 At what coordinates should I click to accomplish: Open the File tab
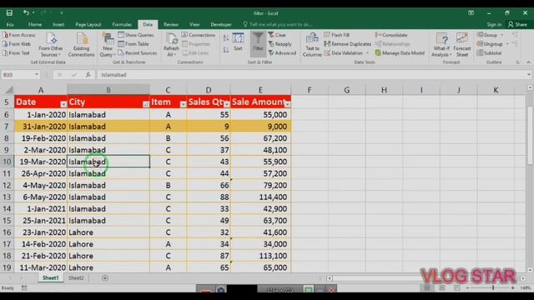tap(10, 24)
